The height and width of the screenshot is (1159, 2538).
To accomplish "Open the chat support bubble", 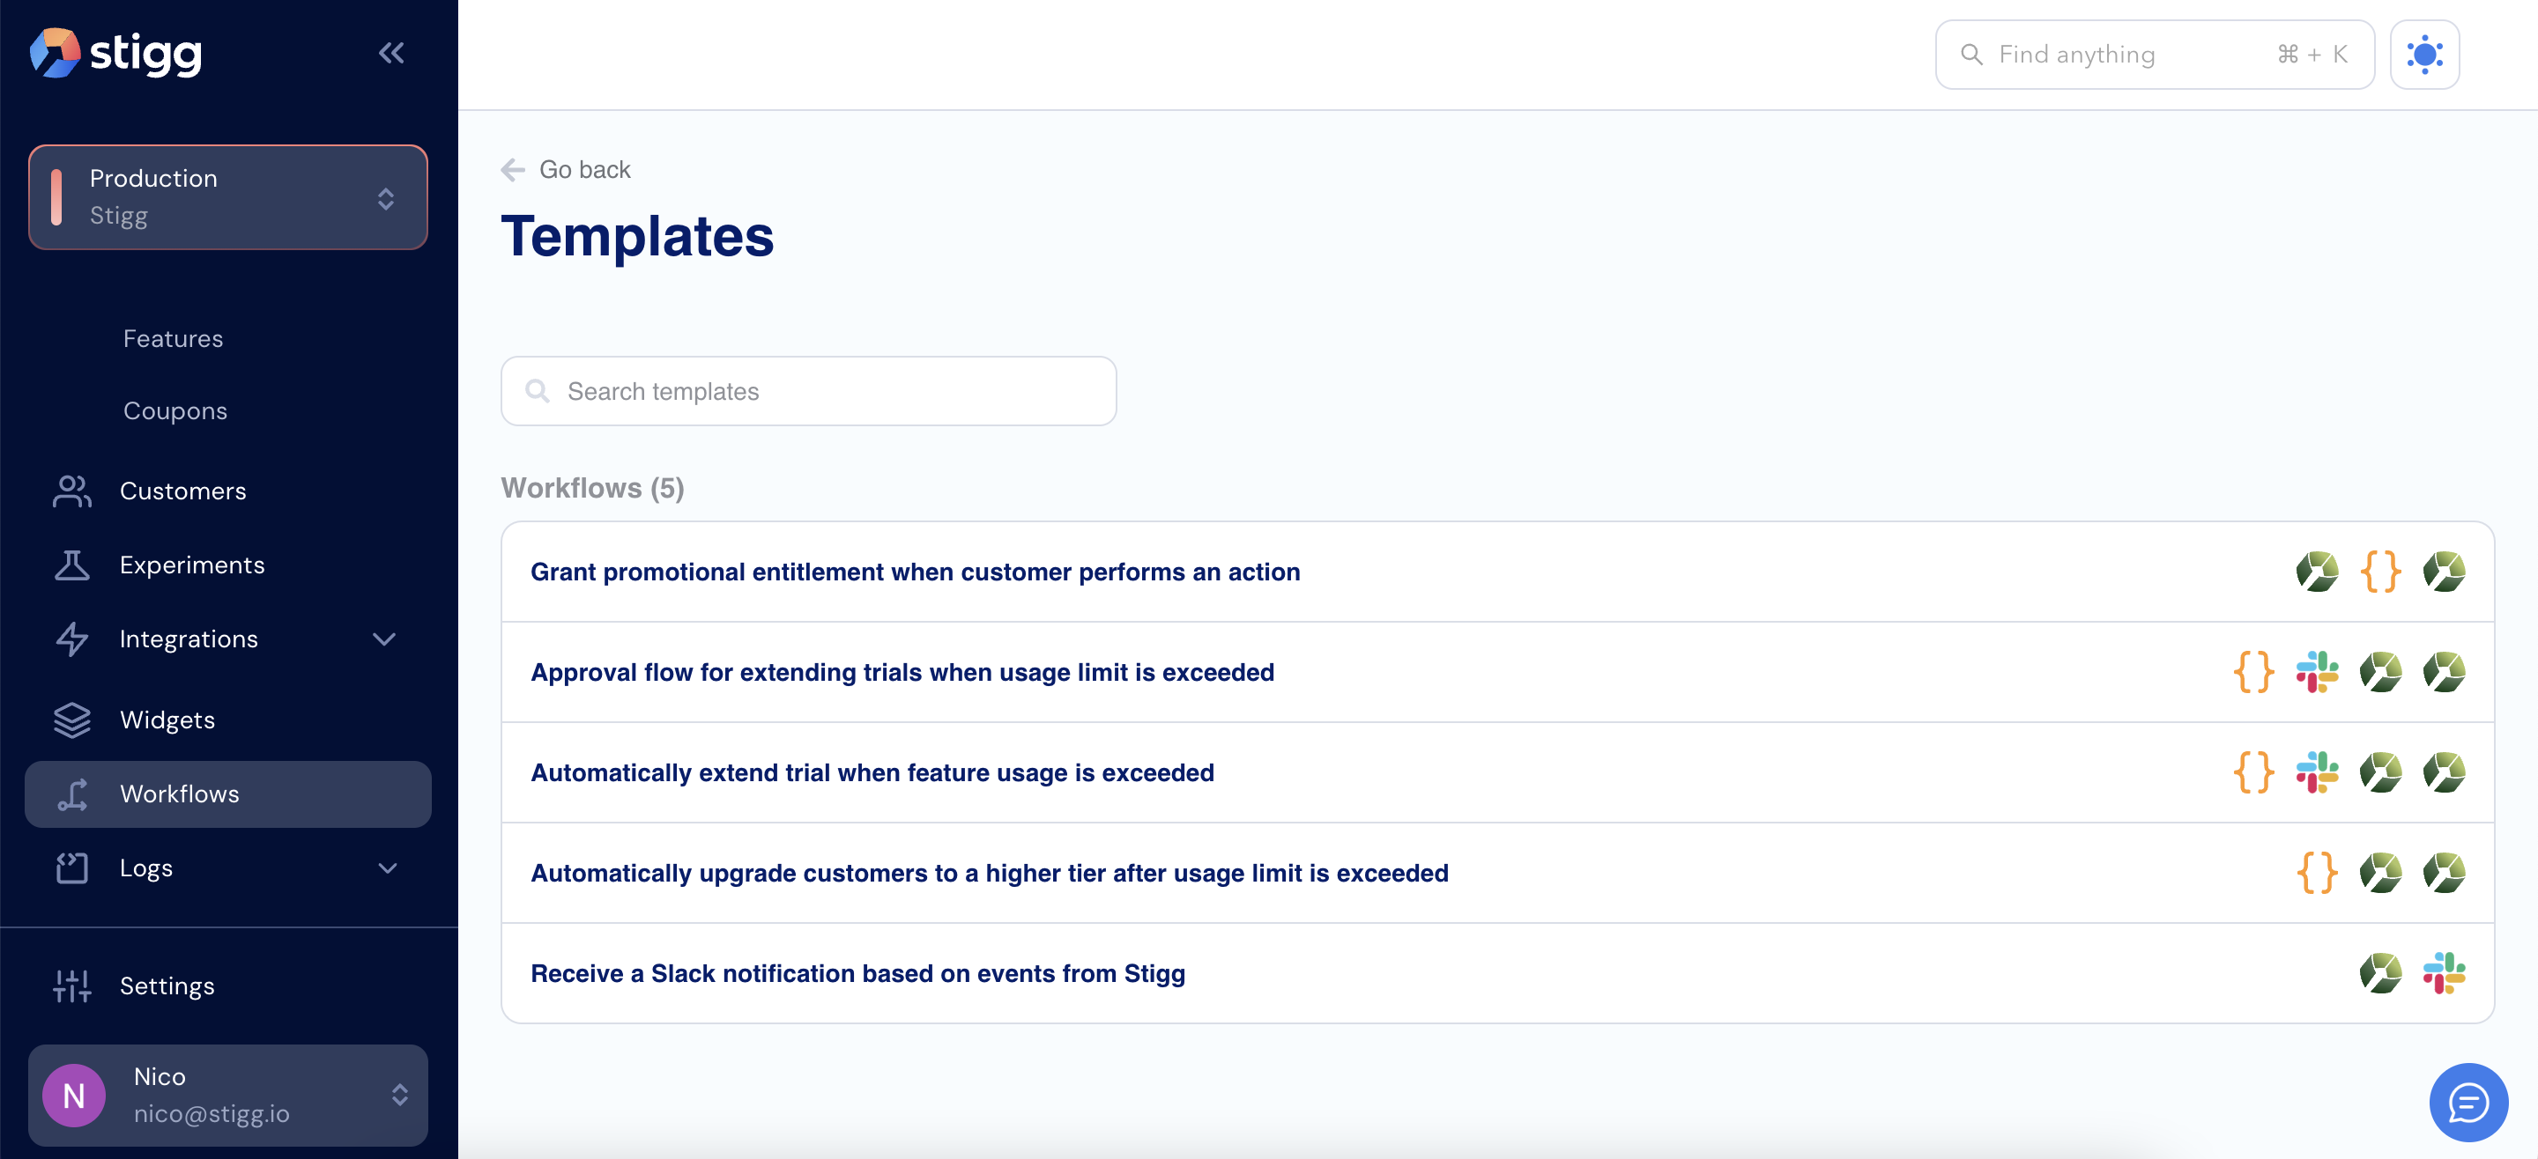I will point(2468,1102).
